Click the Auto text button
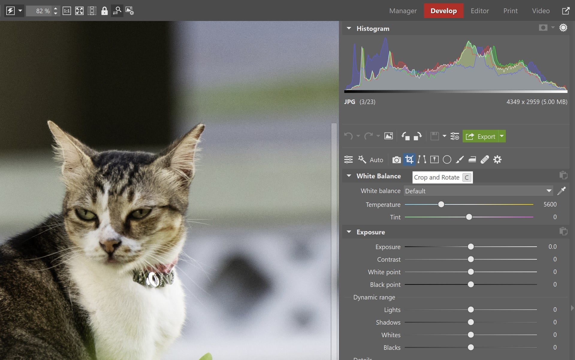 tap(376, 160)
